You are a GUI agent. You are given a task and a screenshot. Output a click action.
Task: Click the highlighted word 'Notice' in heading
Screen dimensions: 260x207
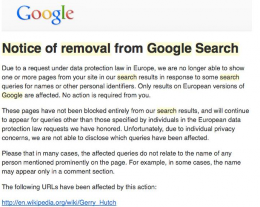(x=22, y=48)
